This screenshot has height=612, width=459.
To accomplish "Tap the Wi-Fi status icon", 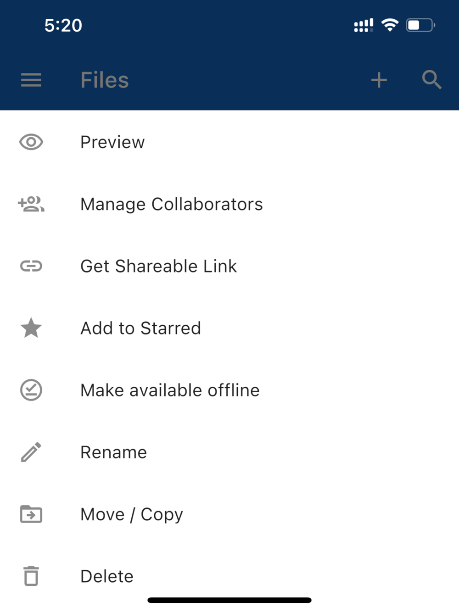I will [390, 25].
